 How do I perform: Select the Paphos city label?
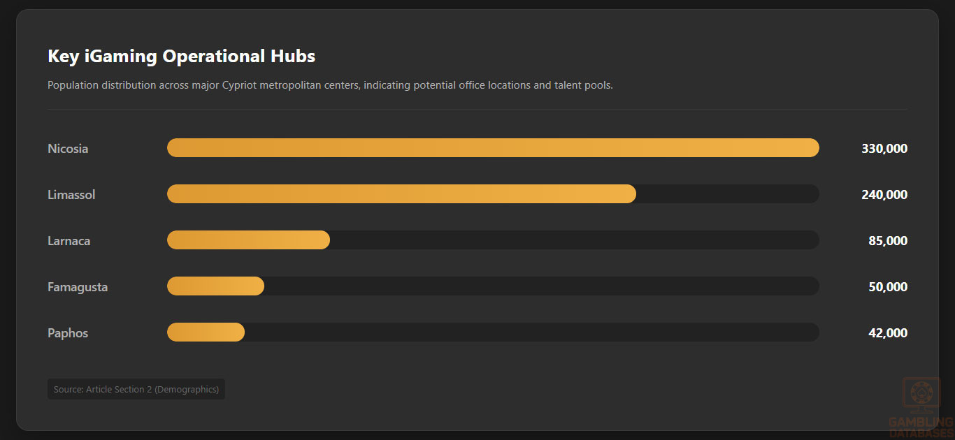(68, 333)
